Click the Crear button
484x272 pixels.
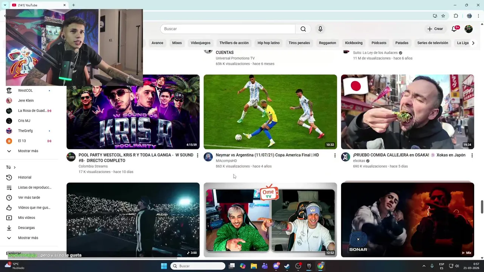click(x=435, y=29)
